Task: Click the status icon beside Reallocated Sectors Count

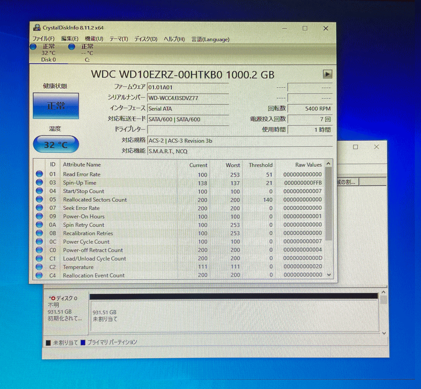Action: point(39,199)
